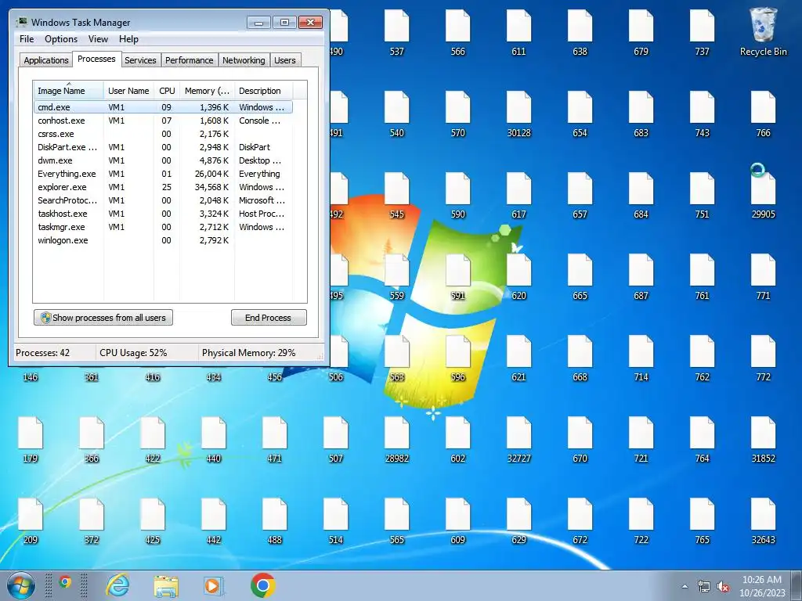Sort processes by Memory column header
The image size is (802, 601).
click(x=207, y=91)
